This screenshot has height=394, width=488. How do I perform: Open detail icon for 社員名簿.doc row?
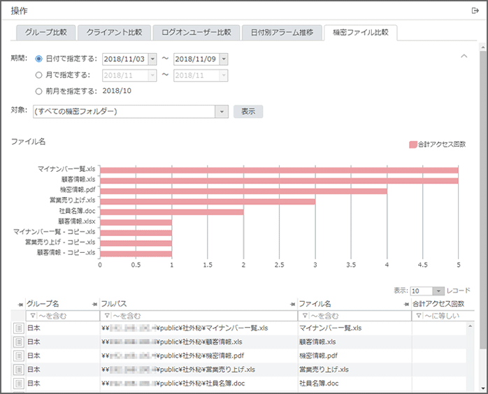pos(19,384)
